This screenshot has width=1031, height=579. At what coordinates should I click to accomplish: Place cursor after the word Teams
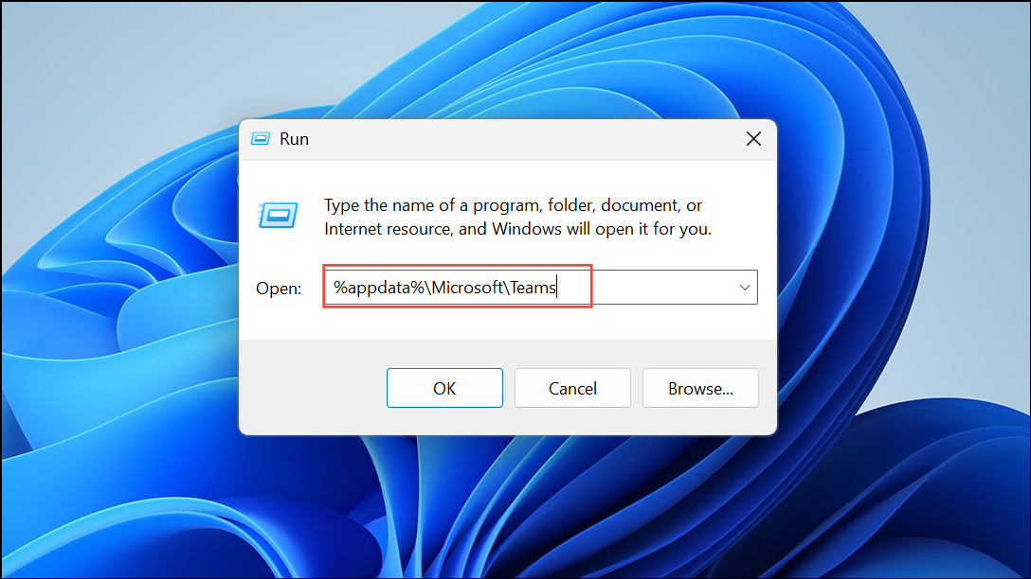[x=557, y=288]
